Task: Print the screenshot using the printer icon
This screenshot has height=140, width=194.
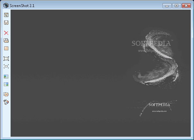Action: [6, 41]
